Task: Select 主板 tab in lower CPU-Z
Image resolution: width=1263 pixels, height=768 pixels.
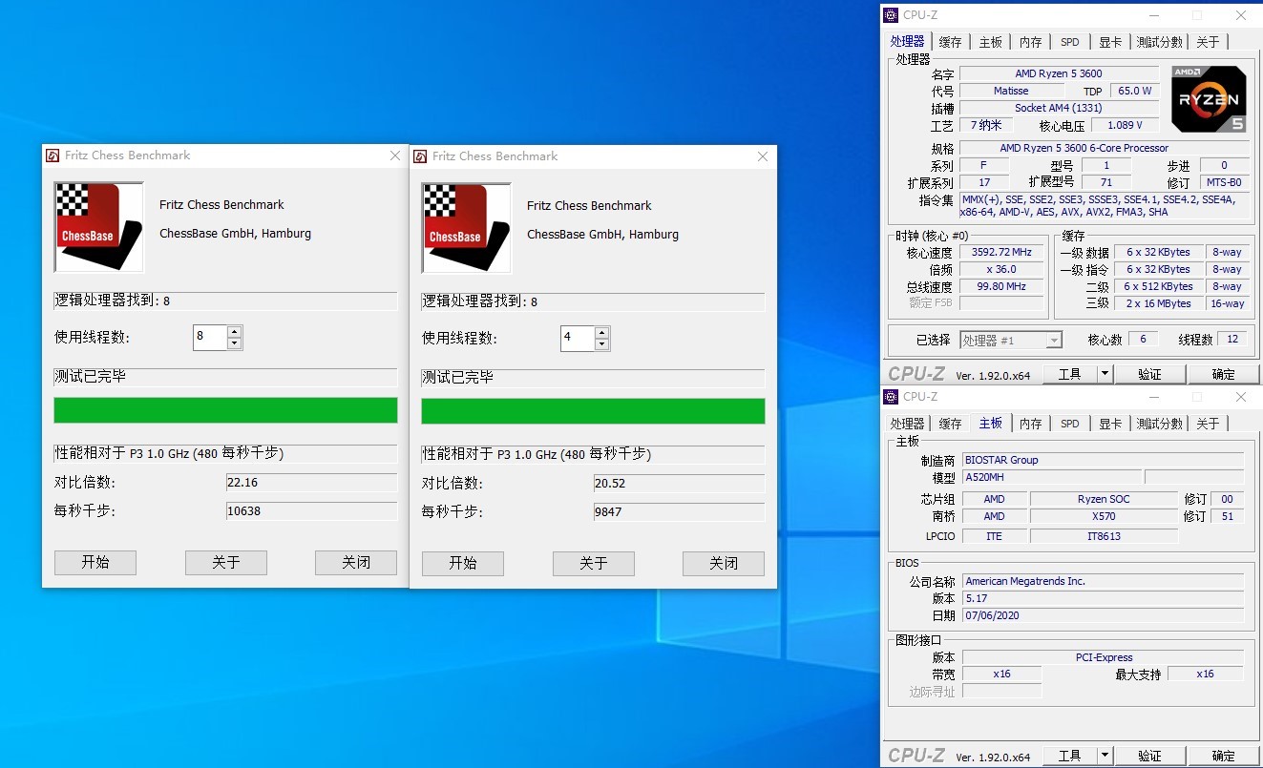Action: point(990,423)
